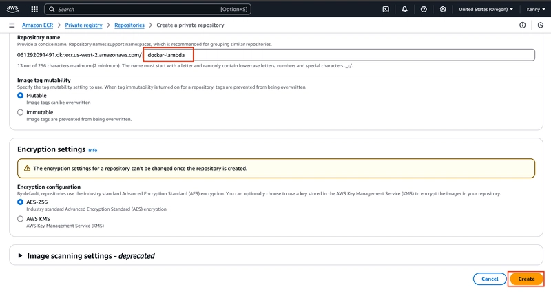Open the services grid menu
The height and width of the screenshot is (298, 551).
(34, 9)
